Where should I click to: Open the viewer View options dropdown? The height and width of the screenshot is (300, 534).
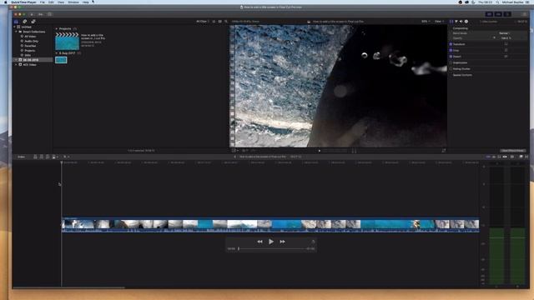pyautogui.click(x=439, y=22)
